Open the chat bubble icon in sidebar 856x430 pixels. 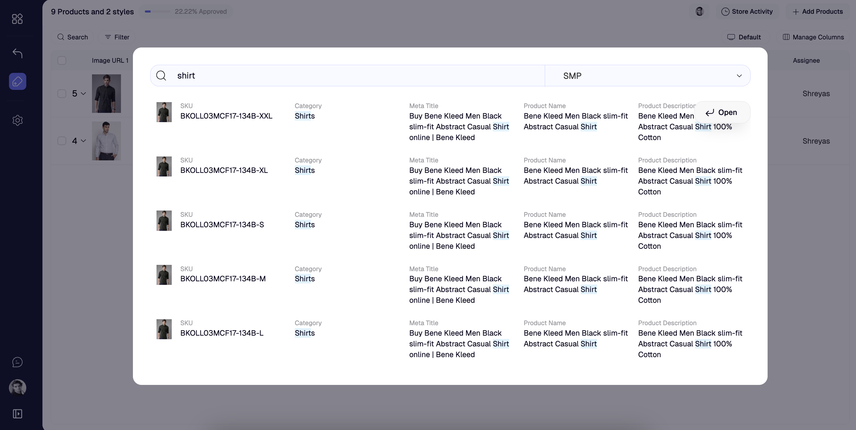(x=17, y=362)
